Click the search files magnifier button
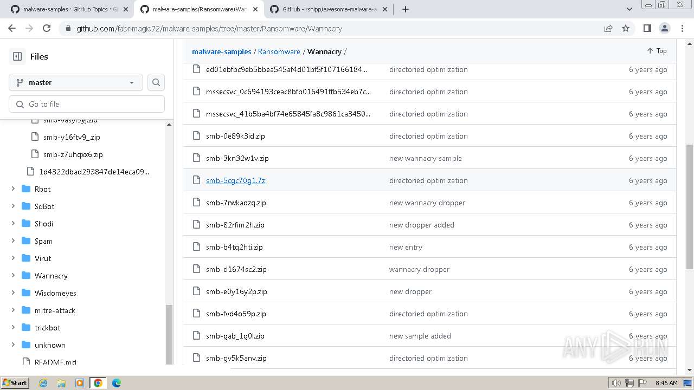This screenshot has height=390, width=694. (156, 82)
